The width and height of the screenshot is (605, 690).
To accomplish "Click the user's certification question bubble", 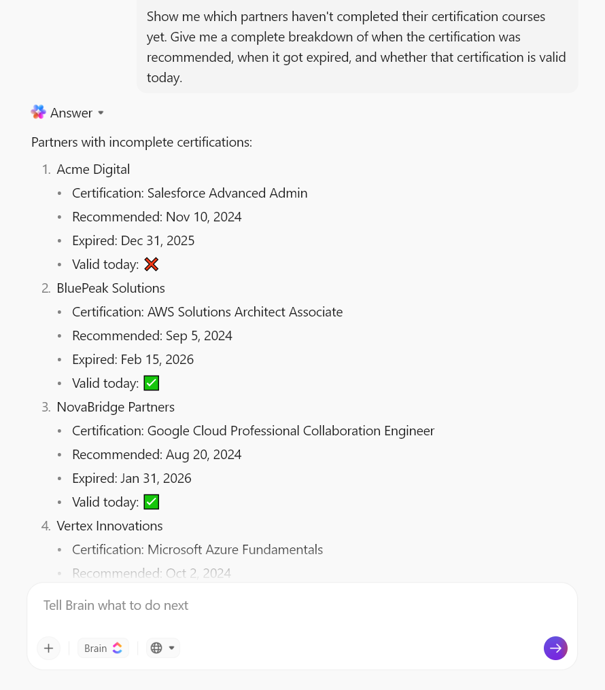I will 356,47.
